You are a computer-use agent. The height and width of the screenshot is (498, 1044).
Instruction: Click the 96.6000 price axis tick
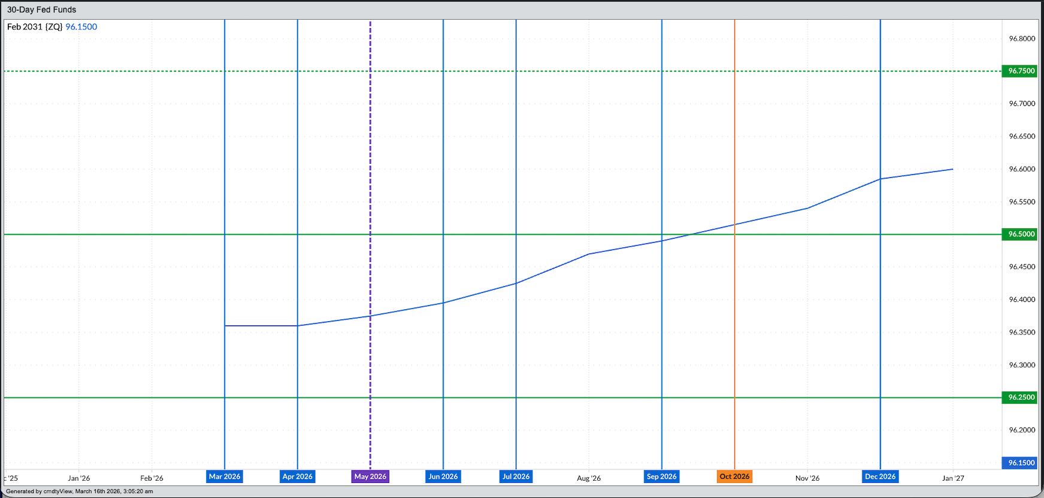[1022, 169]
